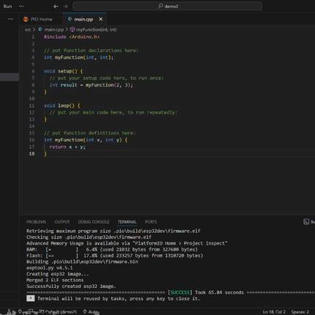
Task: Switch to the DEBUG CONSOLE panel tab
Action: pos(94,222)
